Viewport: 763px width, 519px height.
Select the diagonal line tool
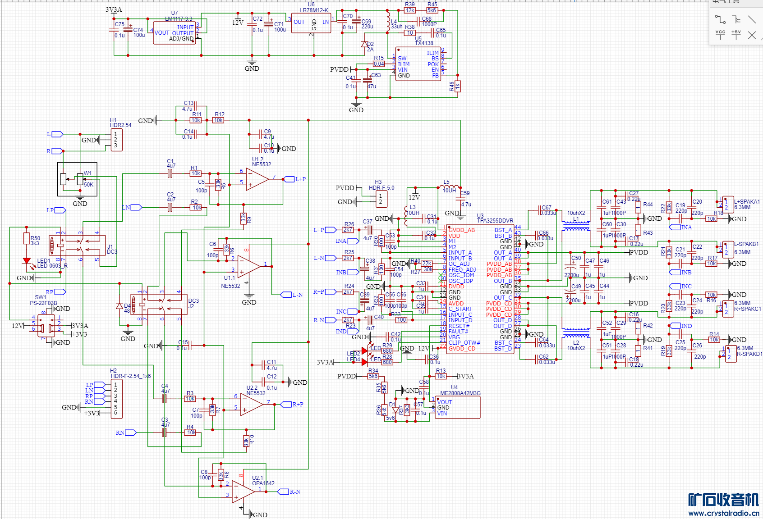coord(752,19)
